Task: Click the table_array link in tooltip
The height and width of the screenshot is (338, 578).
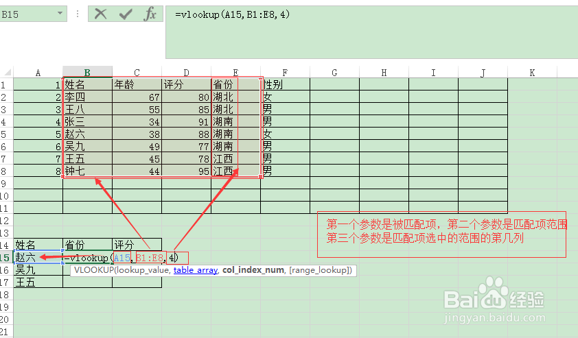Action: pos(196,270)
